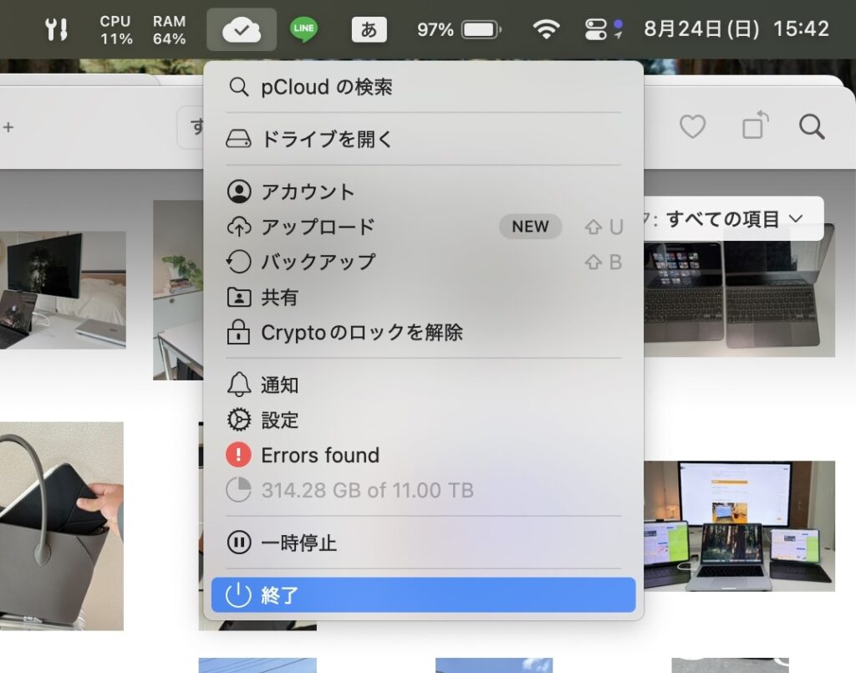Click the 314.28 GB of 11.00 TB storage text

click(368, 490)
